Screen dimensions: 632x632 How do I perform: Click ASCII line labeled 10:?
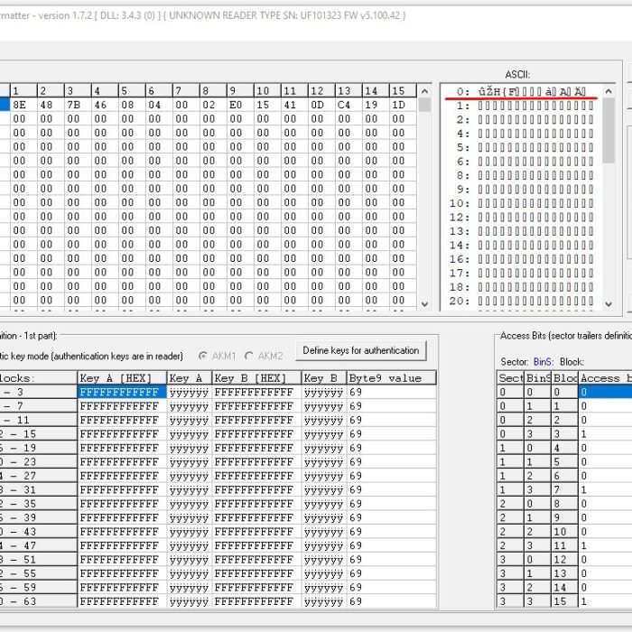click(521, 203)
